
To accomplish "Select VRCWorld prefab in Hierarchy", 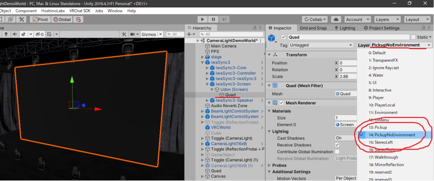I will point(220,127).
